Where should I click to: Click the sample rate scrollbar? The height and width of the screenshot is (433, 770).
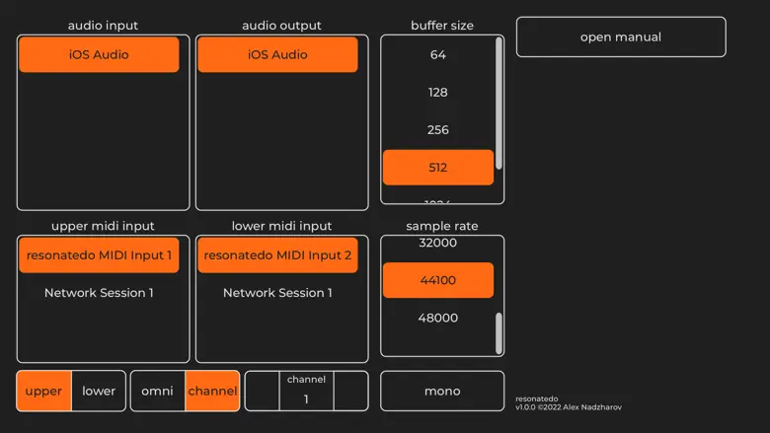pos(499,333)
